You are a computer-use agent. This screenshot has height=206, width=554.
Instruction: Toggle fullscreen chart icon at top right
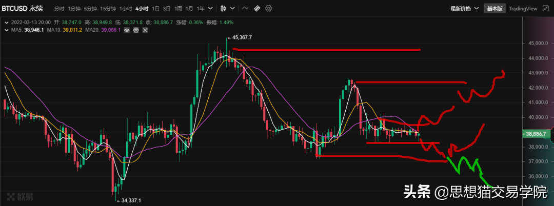544,9
